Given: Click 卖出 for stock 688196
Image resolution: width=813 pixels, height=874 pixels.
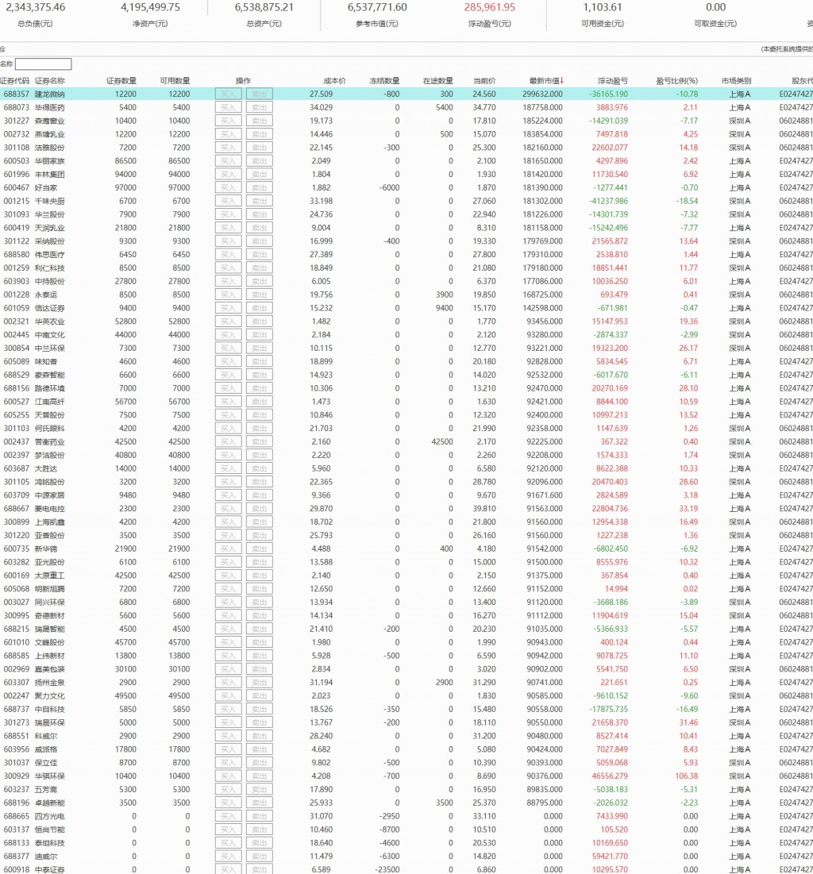Looking at the screenshot, I should pyautogui.click(x=260, y=803).
